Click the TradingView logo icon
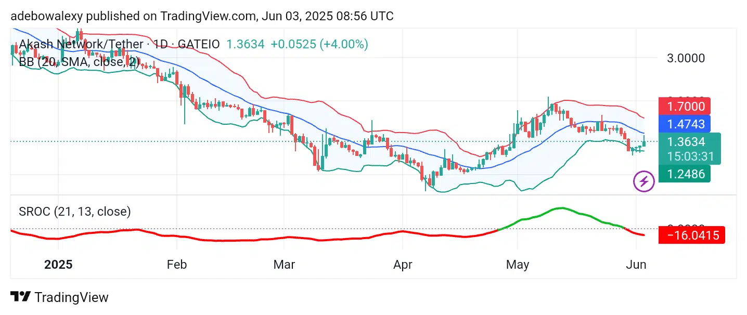Viewport: 747px width, 315px height. [x=20, y=297]
